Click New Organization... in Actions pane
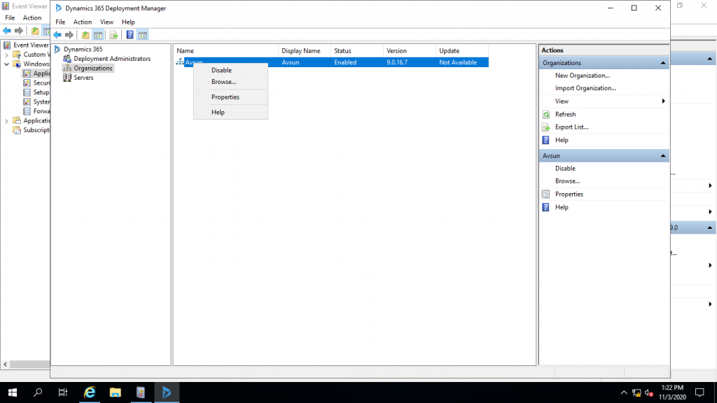Viewport: 717px width, 403px height. [x=582, y=76]
